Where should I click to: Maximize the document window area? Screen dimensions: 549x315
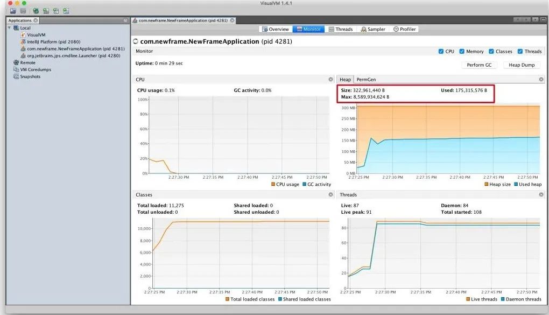point(544,19)
